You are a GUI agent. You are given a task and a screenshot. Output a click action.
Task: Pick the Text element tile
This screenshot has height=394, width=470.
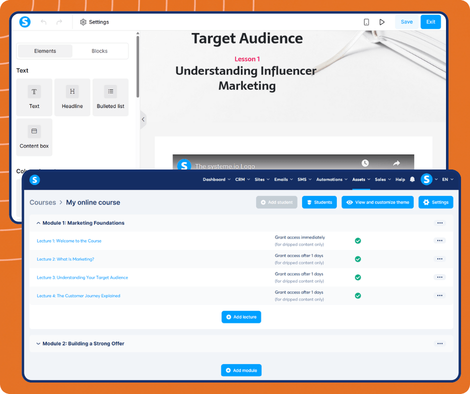(34, 97)
